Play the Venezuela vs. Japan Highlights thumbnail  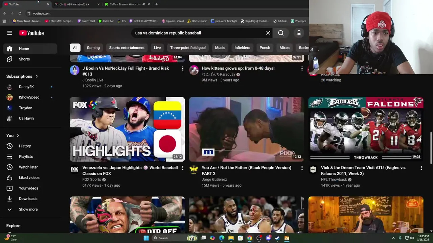(127, 129)
